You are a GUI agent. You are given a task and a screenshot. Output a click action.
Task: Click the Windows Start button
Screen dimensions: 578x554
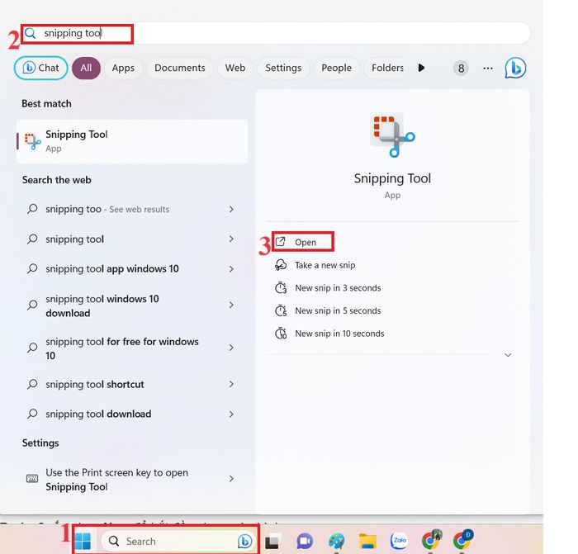coord(83,541)
